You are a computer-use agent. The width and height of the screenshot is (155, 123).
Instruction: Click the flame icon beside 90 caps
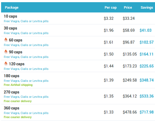[x=6, y=51]
